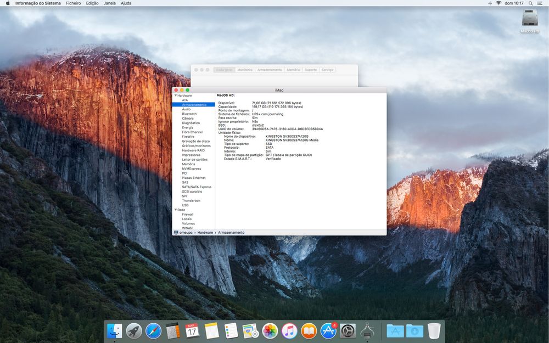
Task: Select SATA/SATA Express in the sidebar
Action: [197, 187]
